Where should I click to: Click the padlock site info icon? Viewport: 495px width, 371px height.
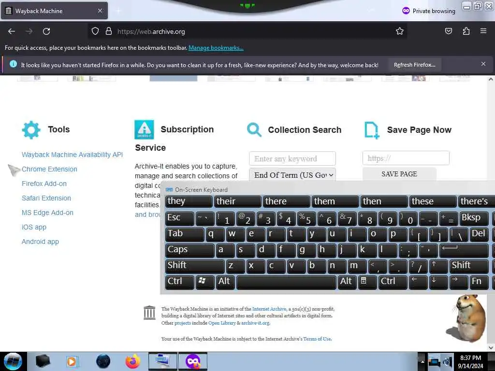pyautogui.click(x=109, y=31)
